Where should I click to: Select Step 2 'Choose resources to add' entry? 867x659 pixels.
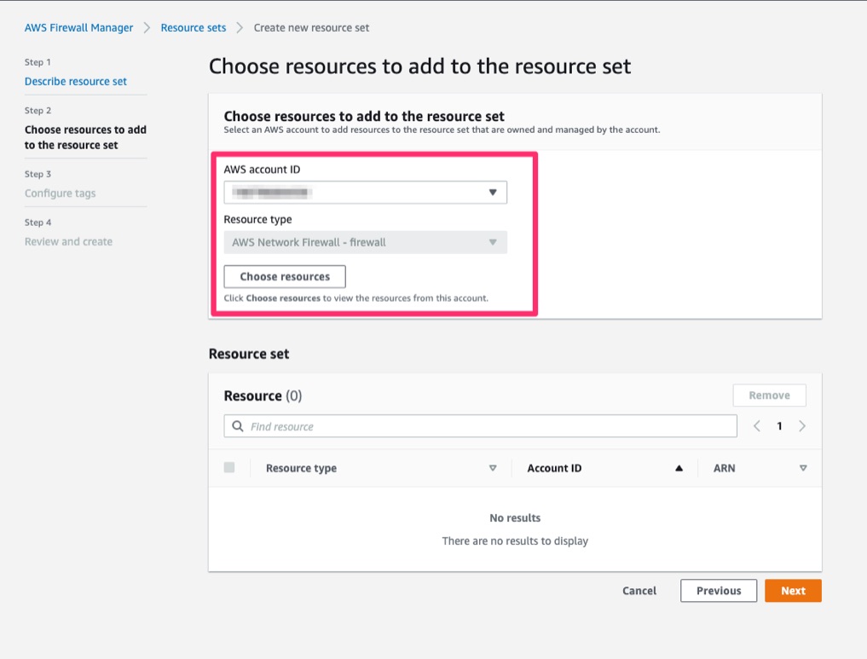pyautogui.click(x=86, y=137)
